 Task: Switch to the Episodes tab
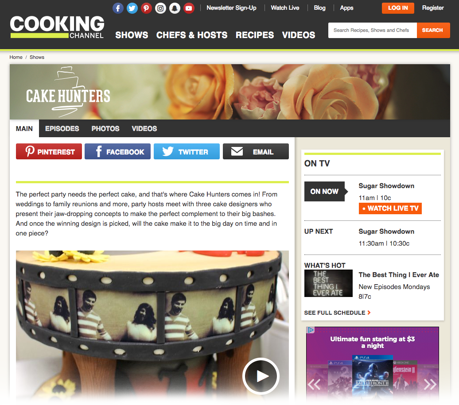[x=62, y=129]
